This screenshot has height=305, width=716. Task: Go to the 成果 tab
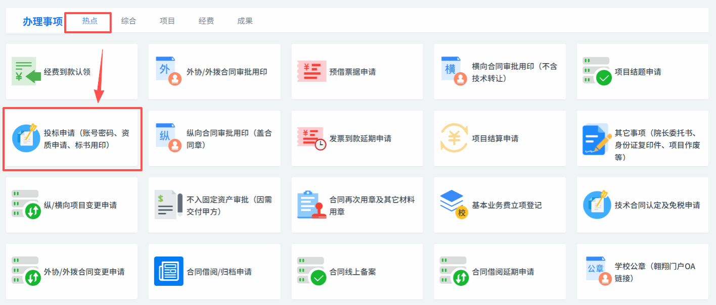(245, 21)
